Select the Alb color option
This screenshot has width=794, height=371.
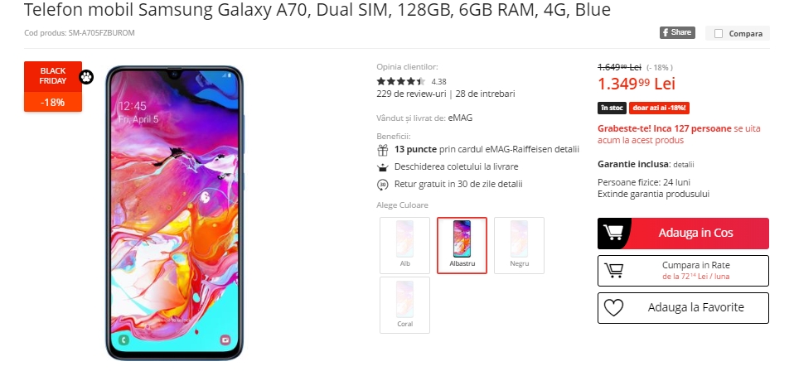(404, 245)
